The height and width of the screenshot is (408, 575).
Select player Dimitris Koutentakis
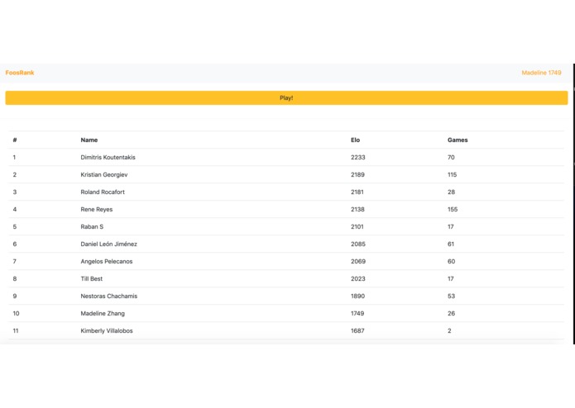click(x=108, y=157)
